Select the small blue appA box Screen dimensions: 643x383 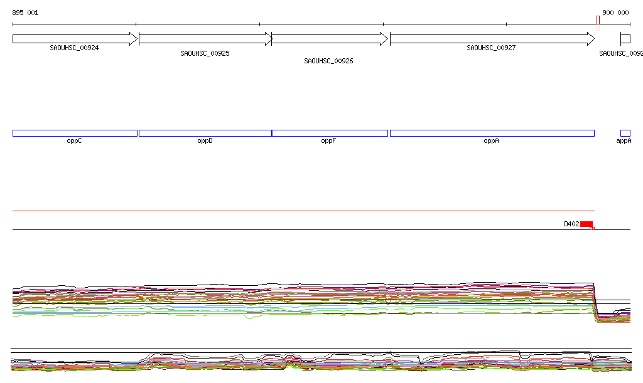(625, 133)
